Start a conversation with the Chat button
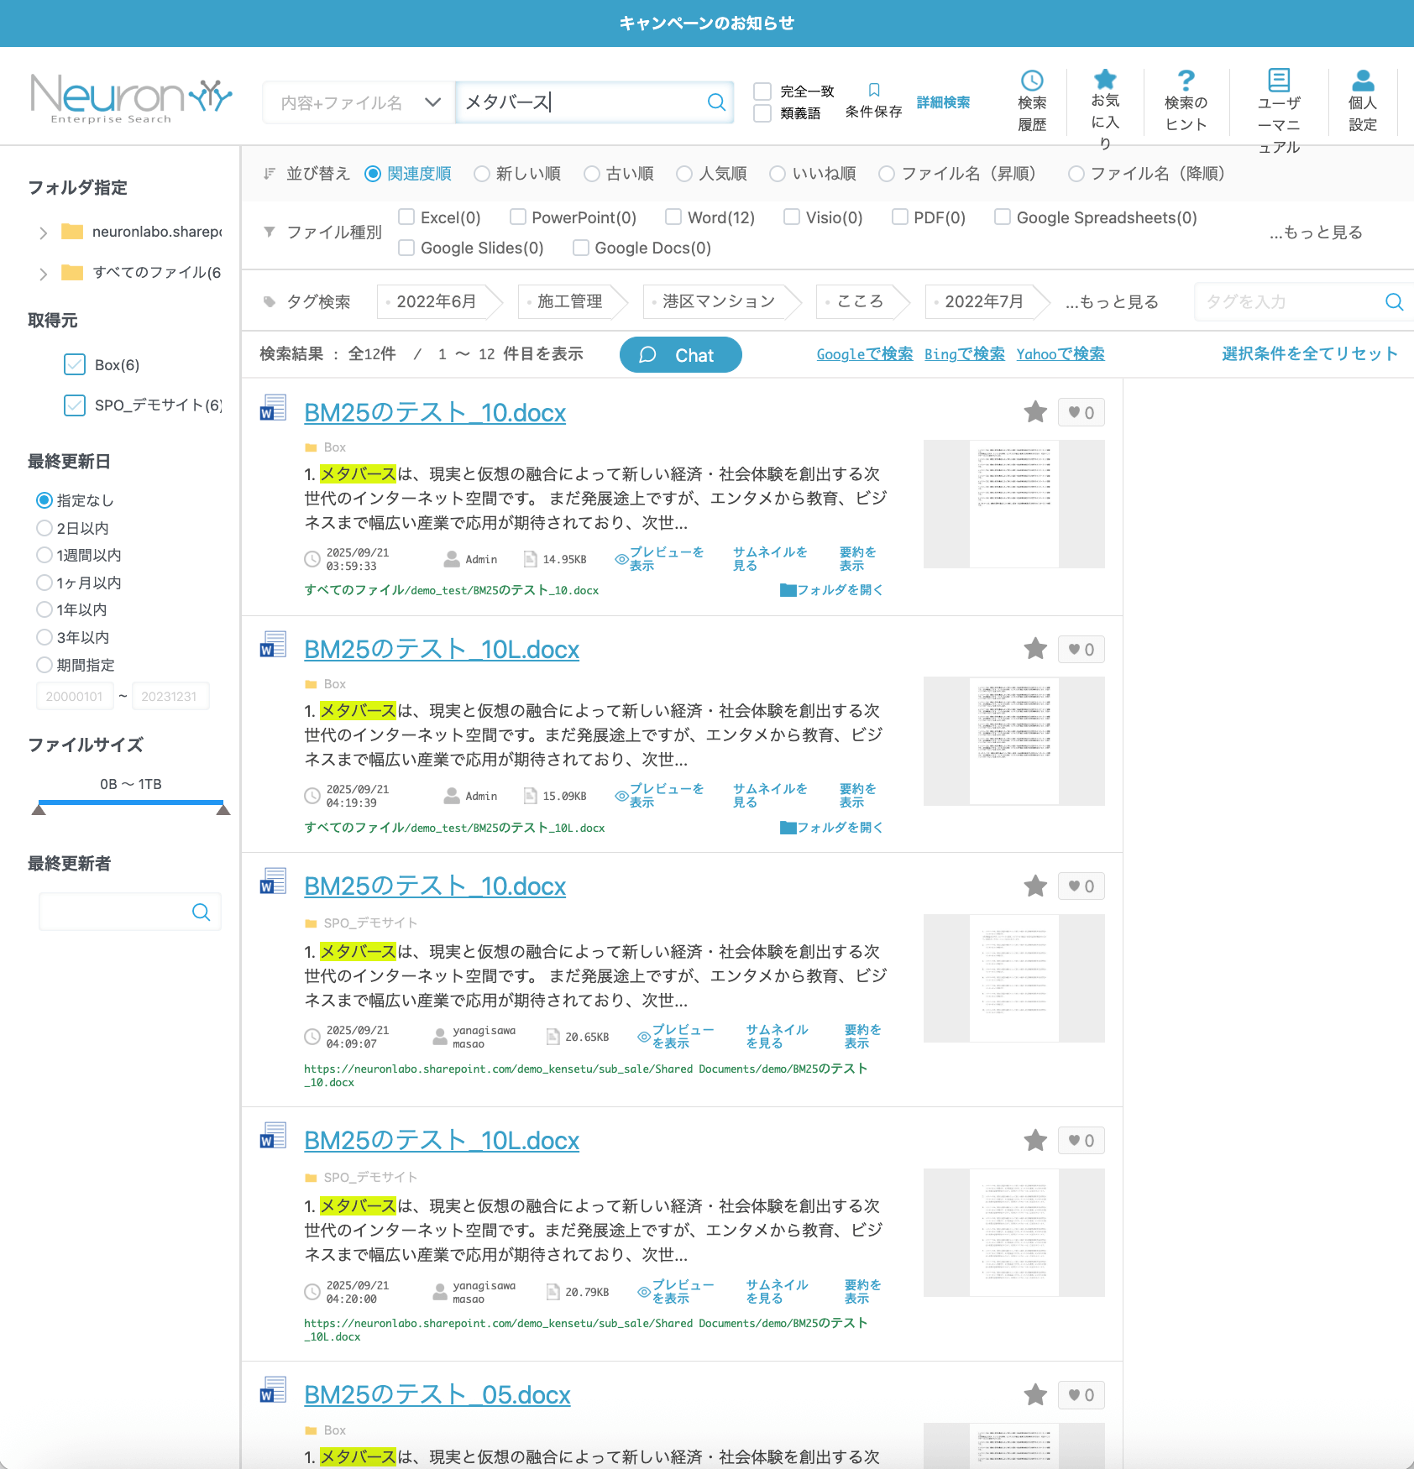The image size is (1414, 1469). (680, 354)
